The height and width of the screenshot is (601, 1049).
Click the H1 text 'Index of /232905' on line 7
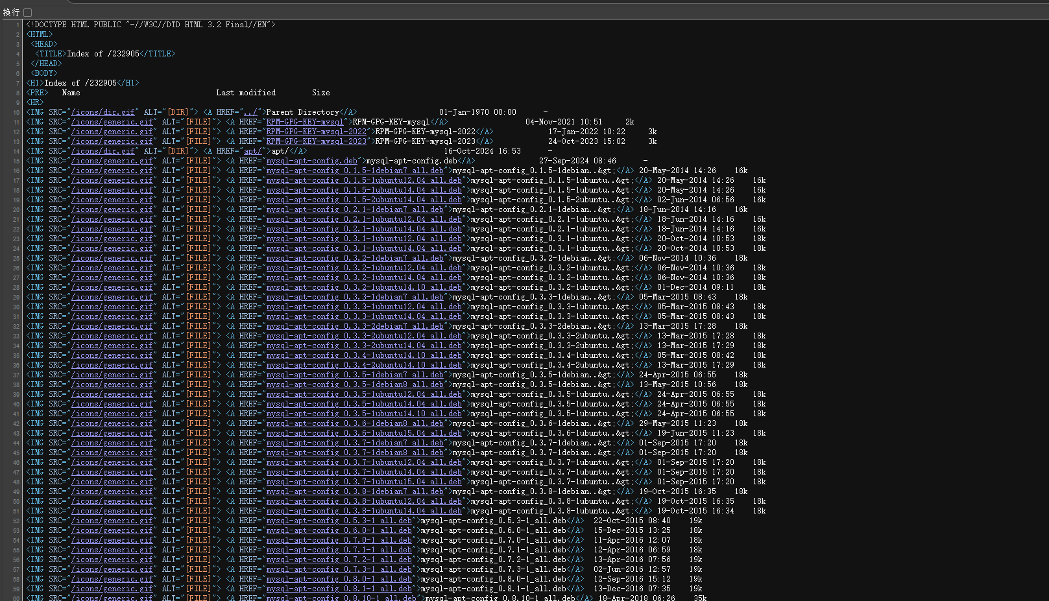point(80,83)
